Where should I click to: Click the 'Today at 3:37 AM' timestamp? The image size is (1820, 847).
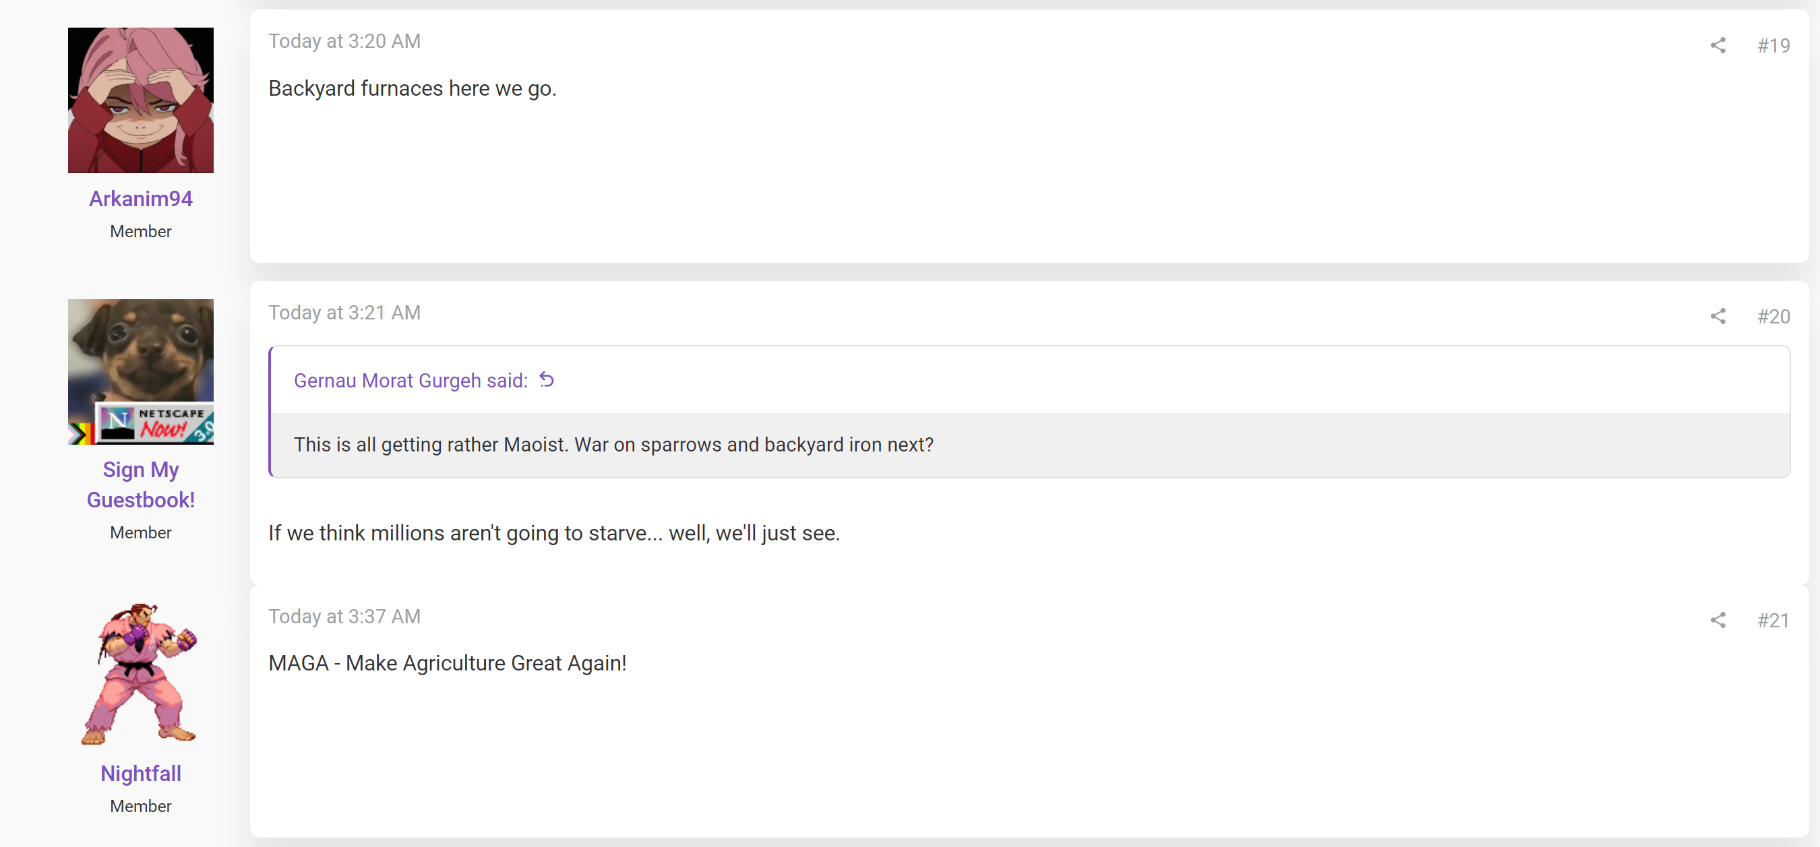(x=344, y=616)
